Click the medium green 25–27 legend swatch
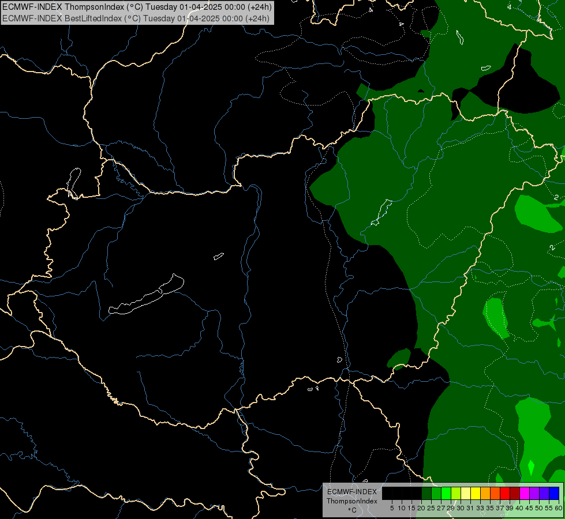Viewport: 565px width, 519px height. coord(436,493)
